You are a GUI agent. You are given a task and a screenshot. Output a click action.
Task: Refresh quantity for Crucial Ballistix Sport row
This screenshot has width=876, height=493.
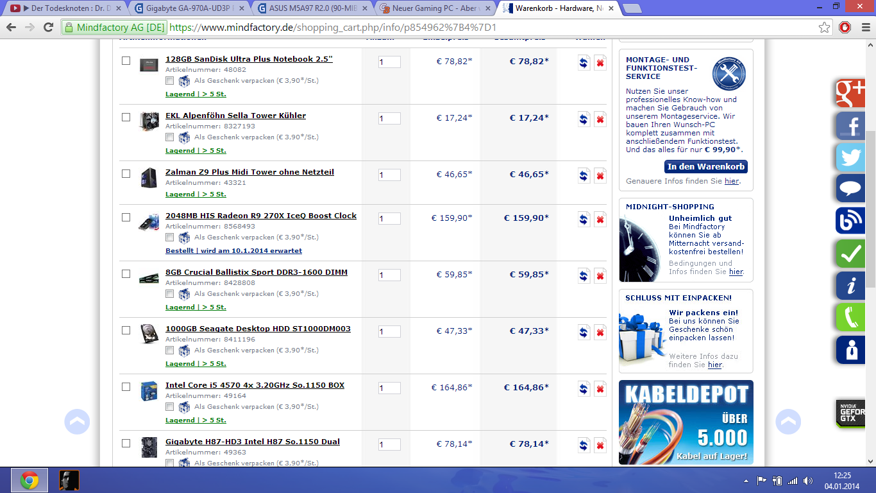584,275
